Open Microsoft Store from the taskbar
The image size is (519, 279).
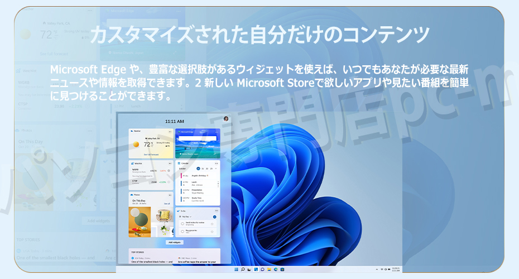coord(282,270)
